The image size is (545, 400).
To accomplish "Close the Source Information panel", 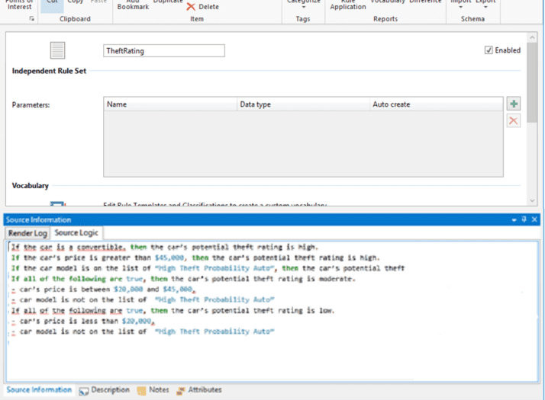I will [534, 219].
